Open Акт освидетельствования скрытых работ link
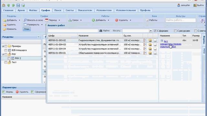Image resolution: width=207 pixels, height=116 pixels. click(x=170, y=44)
